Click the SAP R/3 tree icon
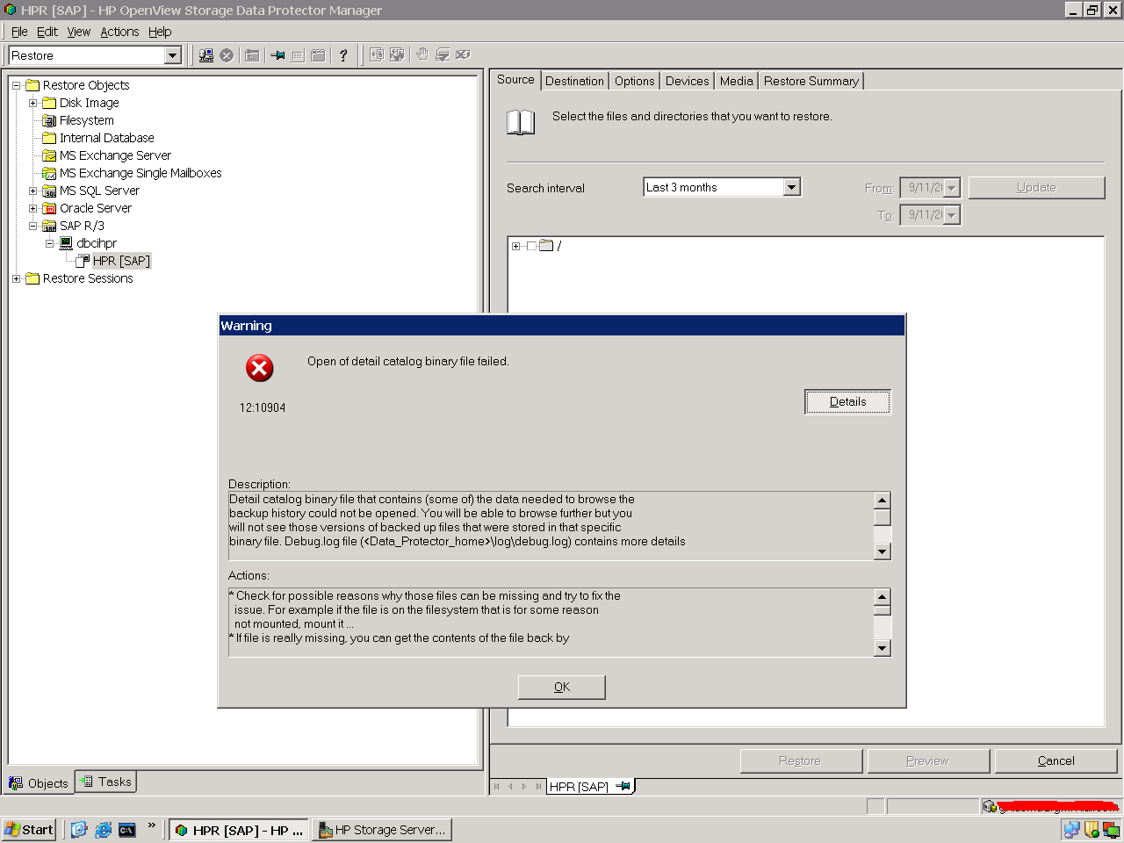Image resolution: width=1124 pixels, height=843 pixels. [x=49, y=226]
